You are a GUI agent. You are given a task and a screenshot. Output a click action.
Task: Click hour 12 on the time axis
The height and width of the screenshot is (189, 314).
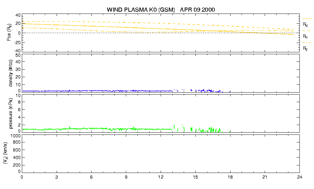pyautogui.click(x=161, y=177)
